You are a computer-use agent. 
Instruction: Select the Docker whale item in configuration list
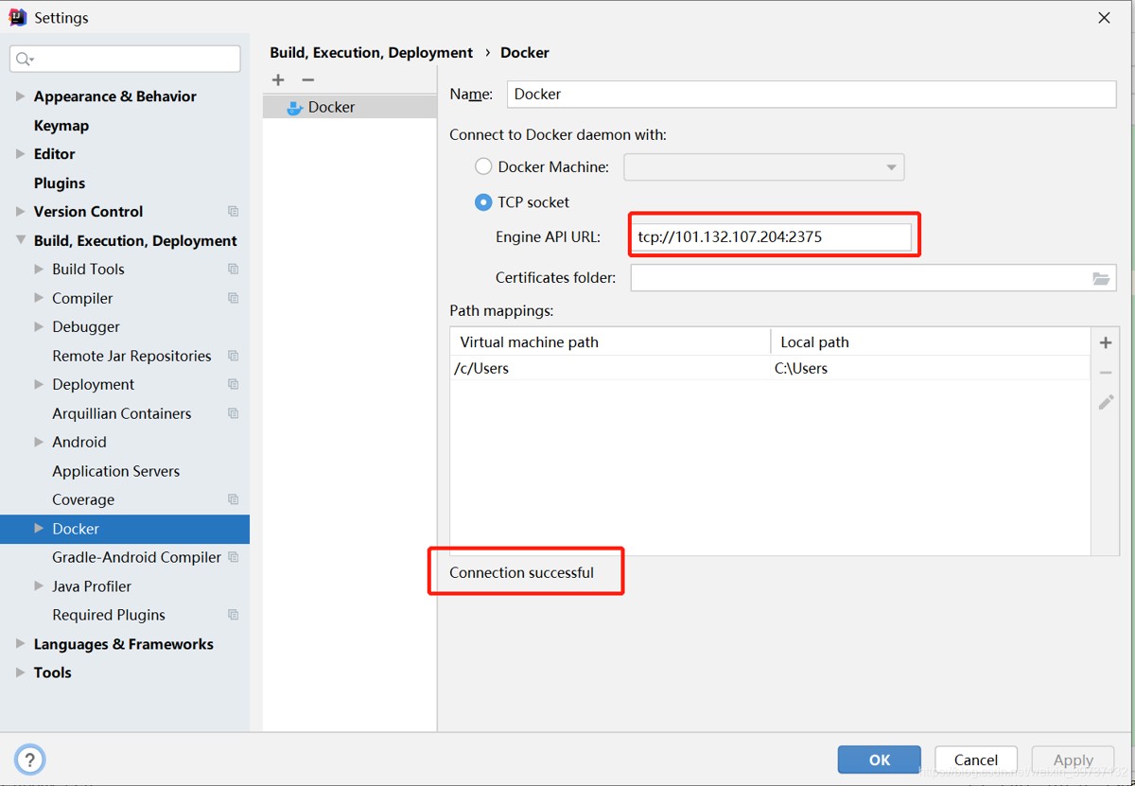click(320, 108)
